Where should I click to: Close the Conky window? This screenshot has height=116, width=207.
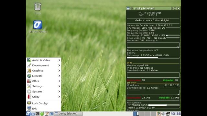[179, 9]
